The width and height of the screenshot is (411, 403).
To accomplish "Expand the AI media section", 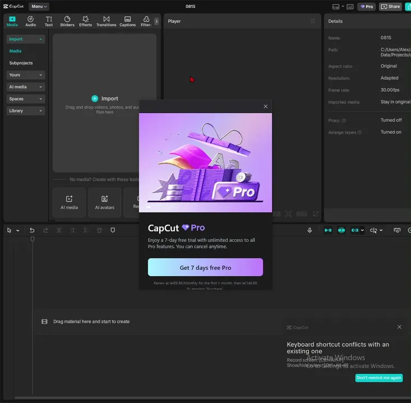I will [26, 87].
